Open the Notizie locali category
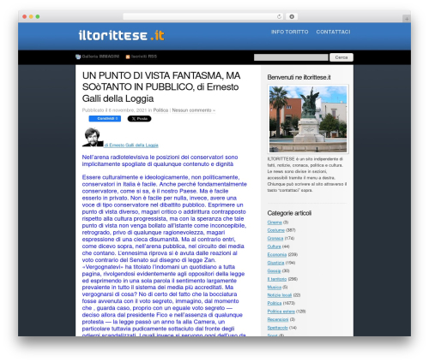 coord(280,295)
